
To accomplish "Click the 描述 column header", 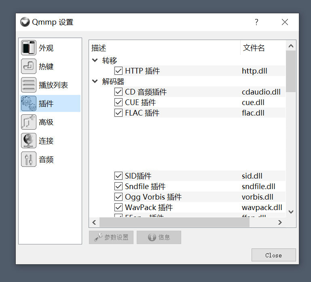I will coord(99,48).
